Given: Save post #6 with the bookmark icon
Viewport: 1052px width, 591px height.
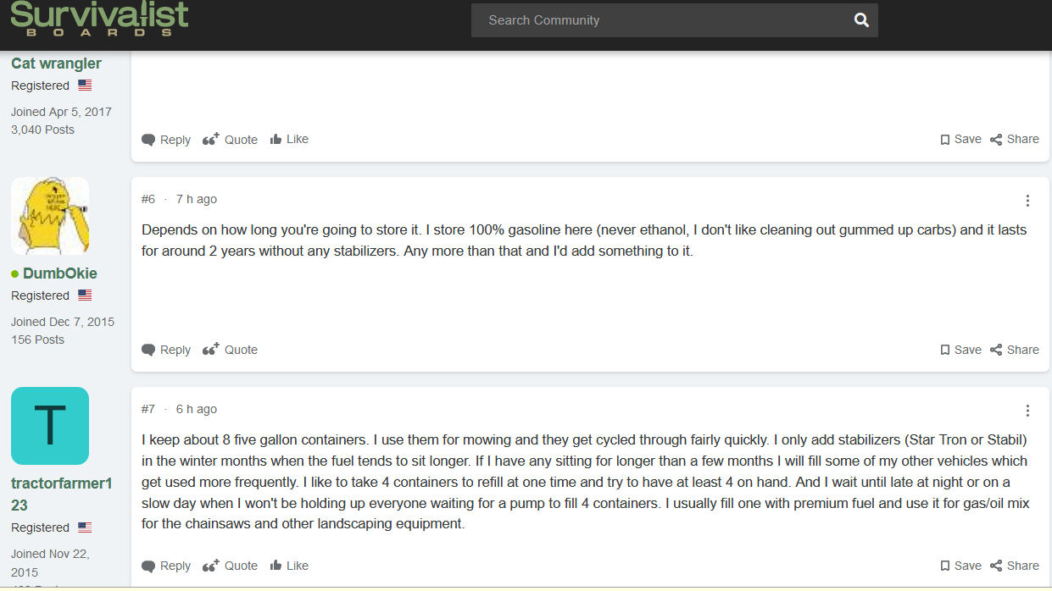Looking at the screenshot, I should click(960, 350).
